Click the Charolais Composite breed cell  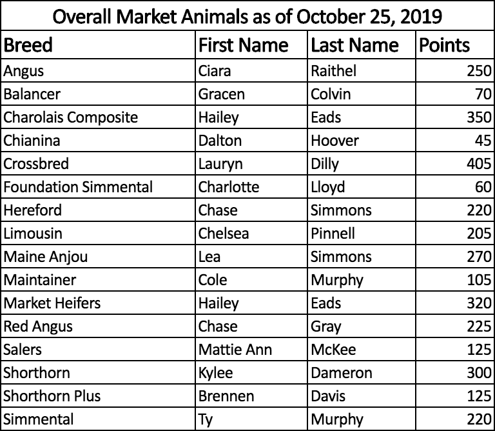(71, 117)
